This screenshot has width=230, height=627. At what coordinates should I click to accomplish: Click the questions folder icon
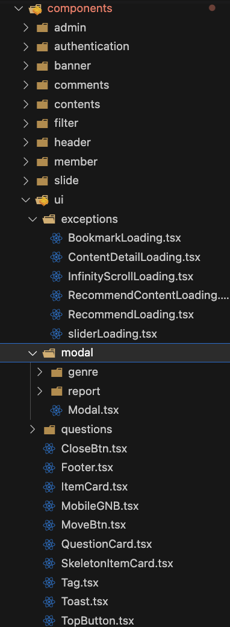pos(49,430)
